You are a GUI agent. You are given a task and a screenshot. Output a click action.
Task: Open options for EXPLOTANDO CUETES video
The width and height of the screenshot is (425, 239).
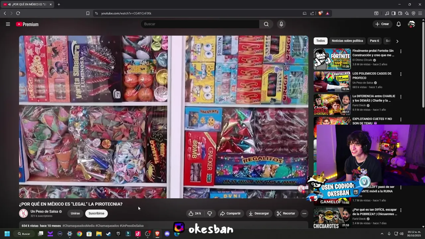coord(401,119)
